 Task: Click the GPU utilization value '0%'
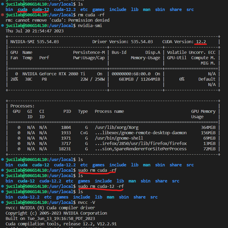click(x=182, y=79)
